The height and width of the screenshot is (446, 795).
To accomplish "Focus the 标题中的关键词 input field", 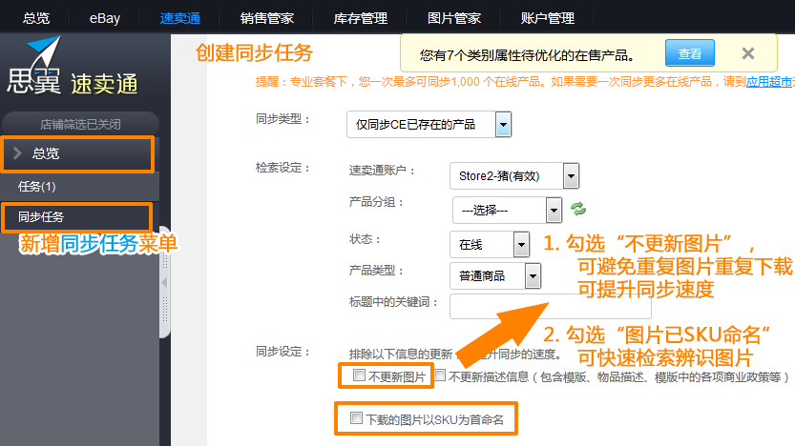I will pyautogui.click(x=550, y=306).
